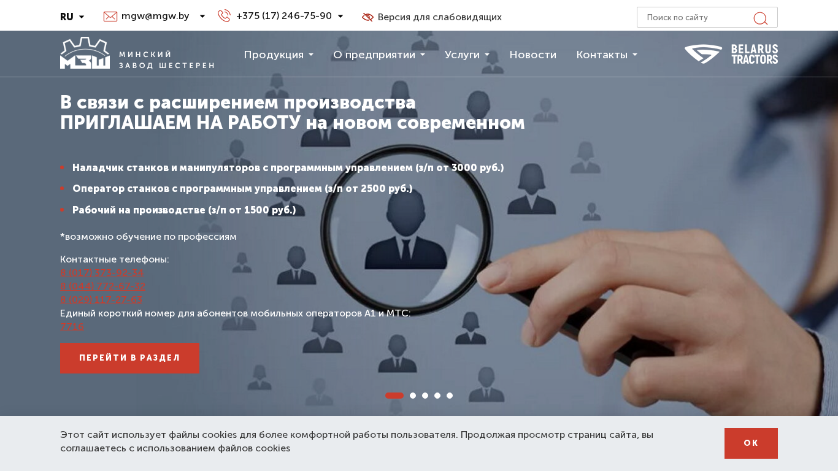This screenshot has width=838, height=471.
Task: Select the last slider dot
Action: point(450,396)
